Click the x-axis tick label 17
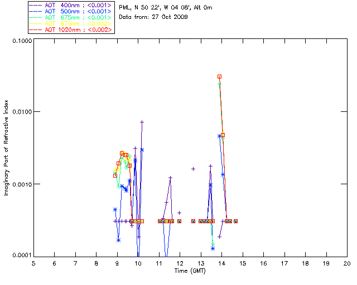 [284, 264]
